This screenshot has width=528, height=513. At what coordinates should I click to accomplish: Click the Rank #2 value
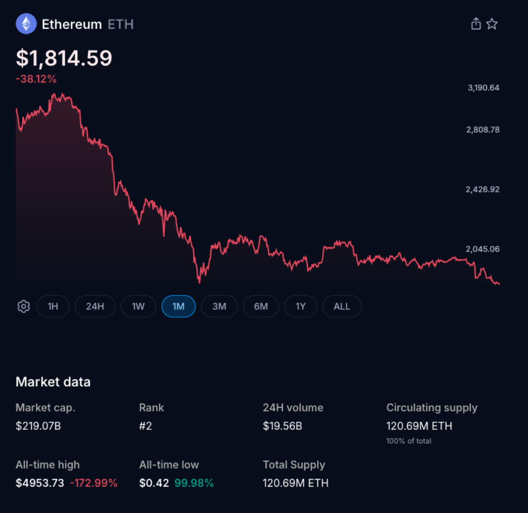[x=146, y=426]
